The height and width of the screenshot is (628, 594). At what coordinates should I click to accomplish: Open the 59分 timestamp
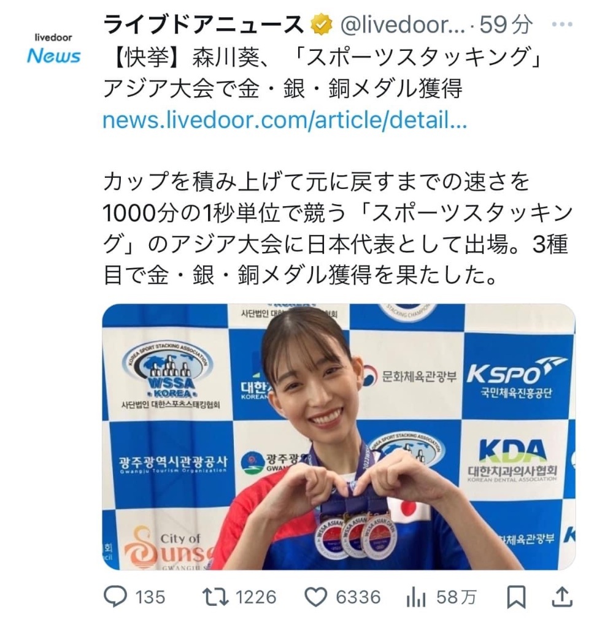[x=506, y=25]
